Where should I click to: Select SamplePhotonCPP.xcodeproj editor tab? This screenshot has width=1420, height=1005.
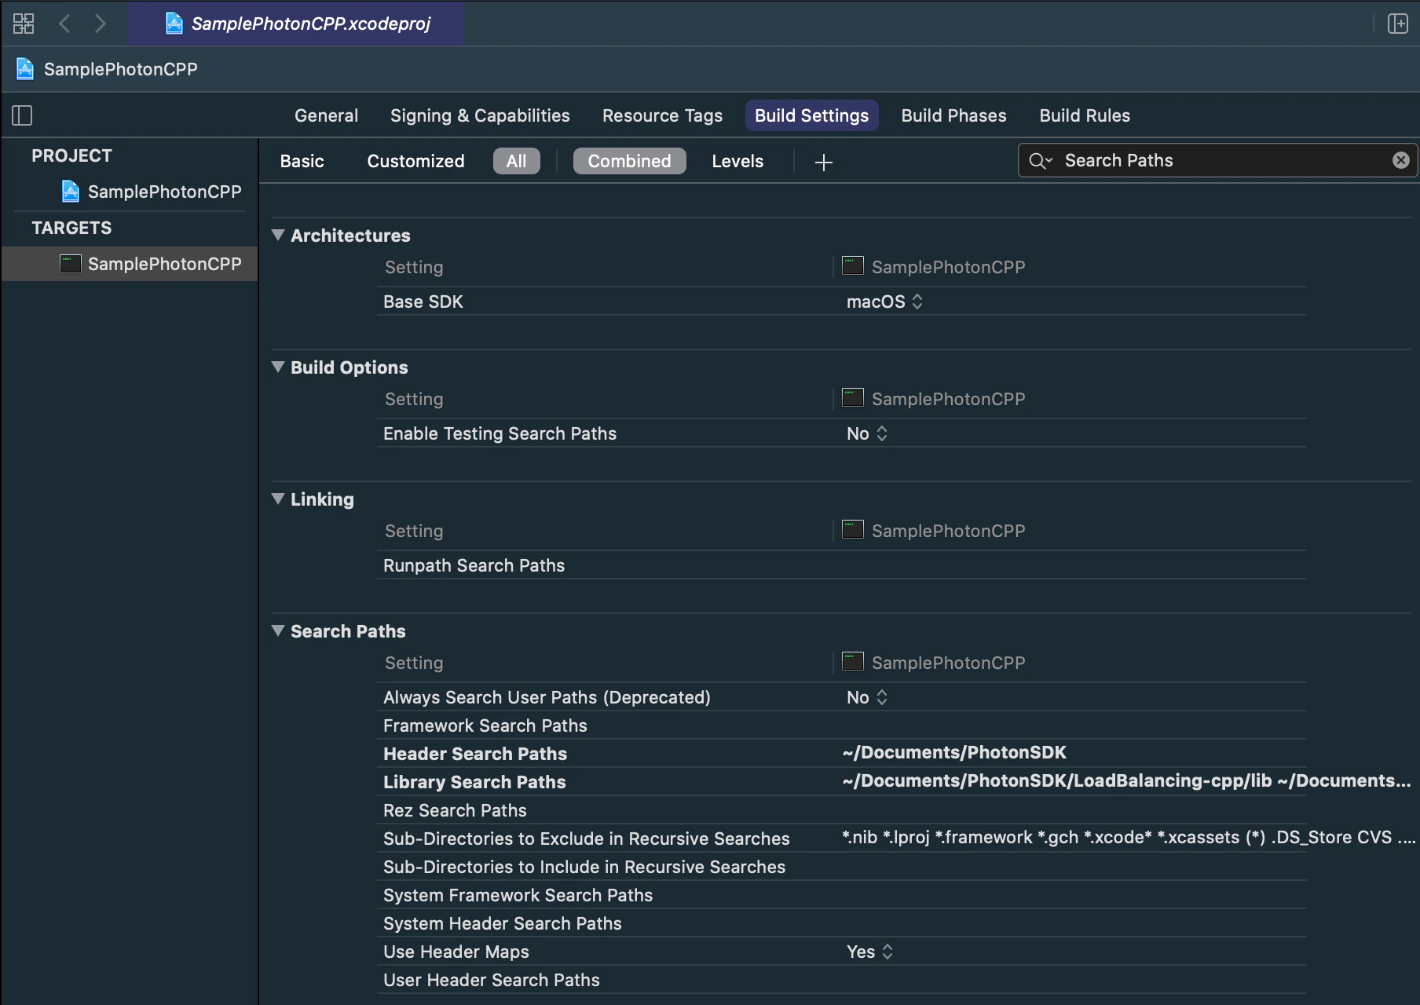click(x=296, y=24)
